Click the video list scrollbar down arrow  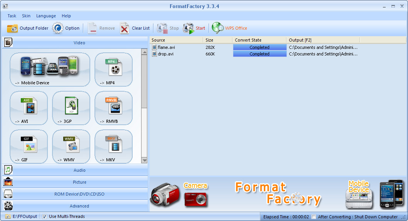pyautogui.click(x=144, y=160)
